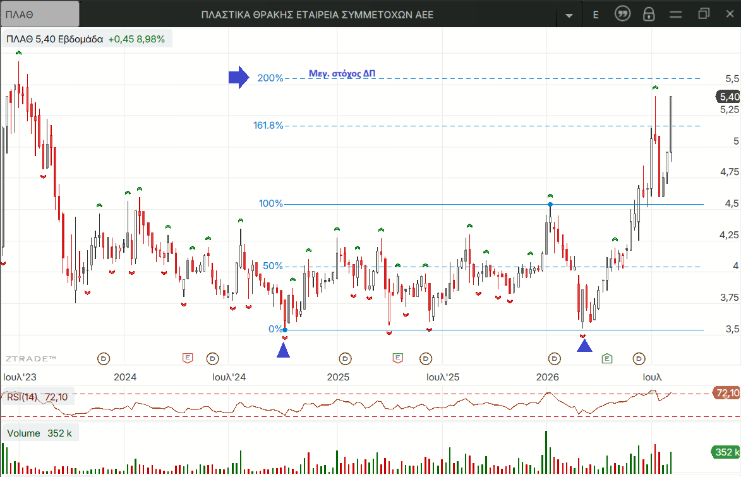741x477 pixels.
Task: Toggle the padlock link icon
Action: pyautogui.click(x=649, y=14)
